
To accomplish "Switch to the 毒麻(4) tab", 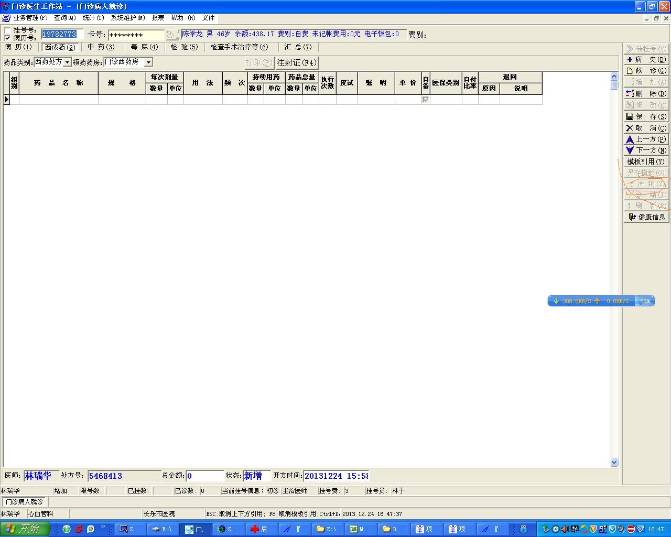I will (145, 47).
